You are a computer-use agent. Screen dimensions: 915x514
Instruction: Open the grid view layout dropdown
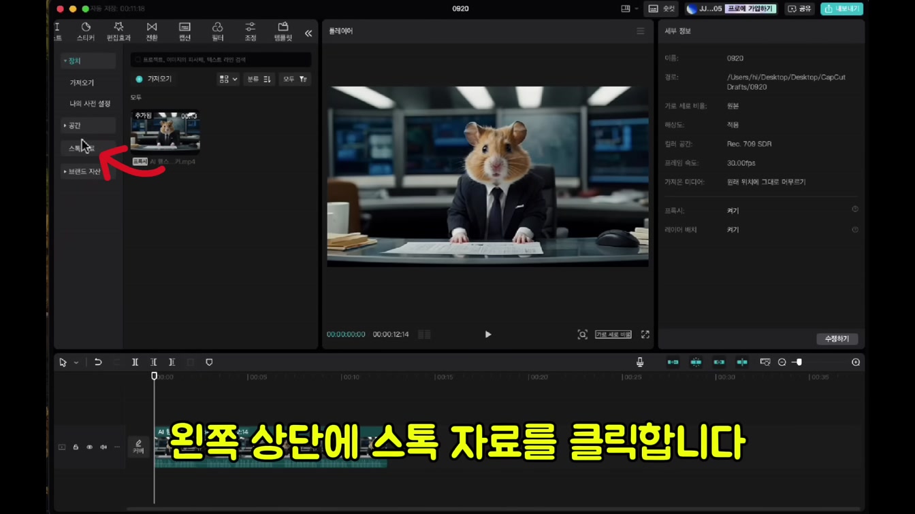pyautogui.click(x=228, y=80)
